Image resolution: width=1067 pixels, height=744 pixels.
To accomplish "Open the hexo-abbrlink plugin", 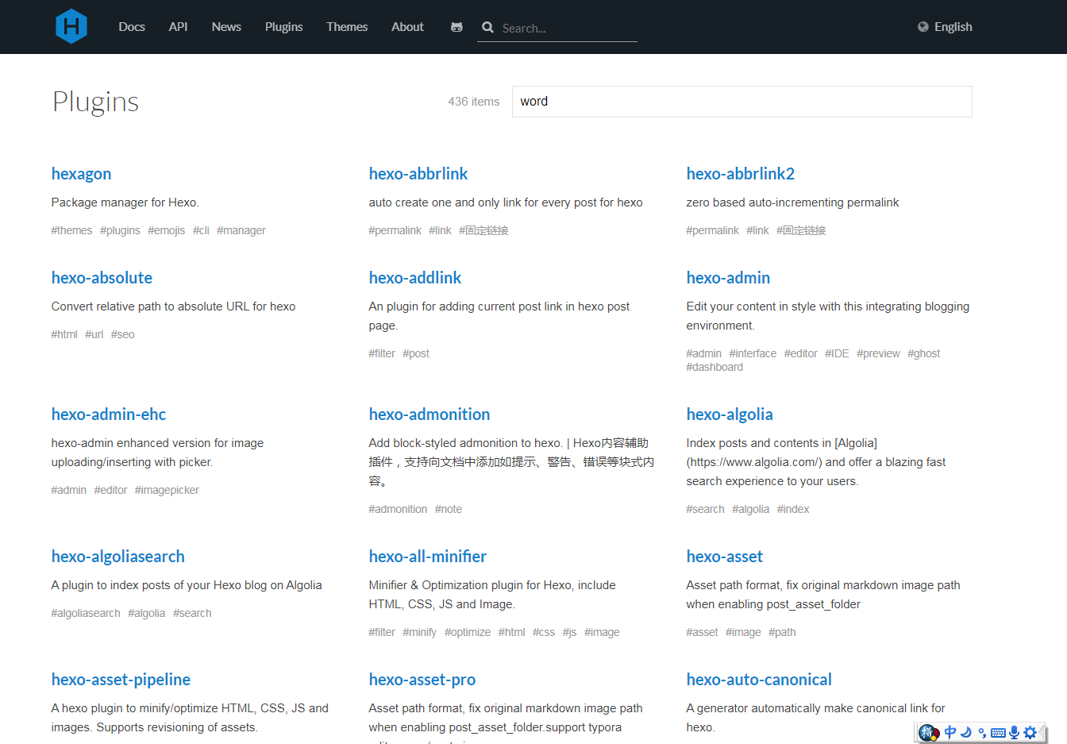I will (x=418, y=174).
